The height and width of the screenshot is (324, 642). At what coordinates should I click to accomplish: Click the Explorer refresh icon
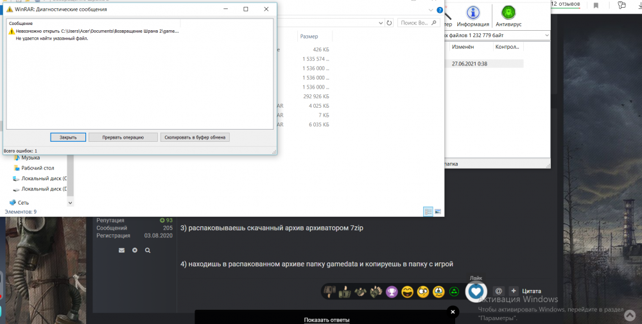(390, 23)
